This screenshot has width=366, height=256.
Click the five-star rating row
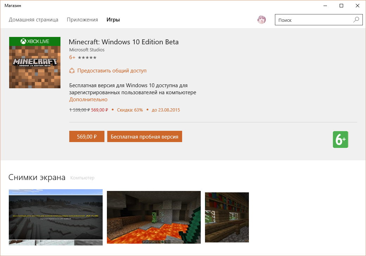[87, 58]
